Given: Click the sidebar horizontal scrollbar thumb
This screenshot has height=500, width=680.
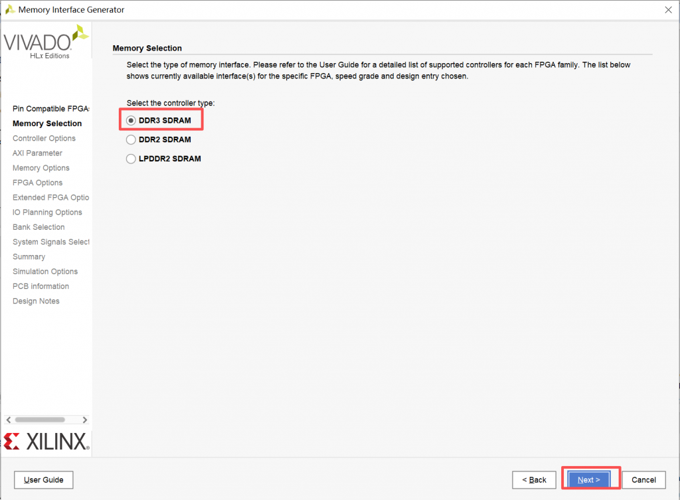Looking at the screenshot, I should [40, 420].
